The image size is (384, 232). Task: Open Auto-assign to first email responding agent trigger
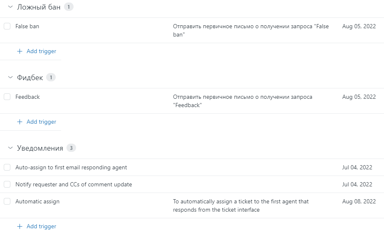pyautogui.click(x=71, y=168)
